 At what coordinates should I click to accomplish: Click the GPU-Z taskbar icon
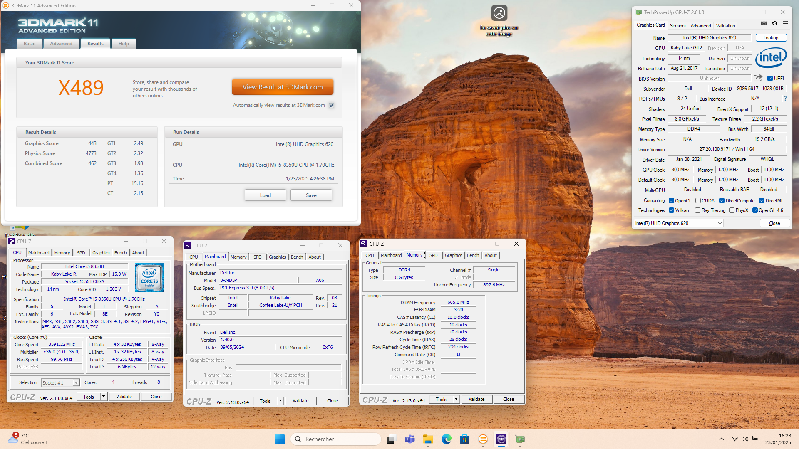click(x=520, y=439)
